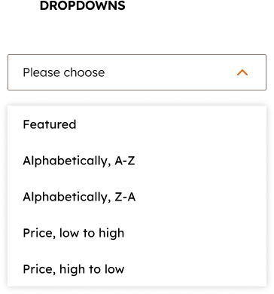This screenshot has height=294, width=274.
Task: Pick the high to low price entry
Action: tap(137, 269)
